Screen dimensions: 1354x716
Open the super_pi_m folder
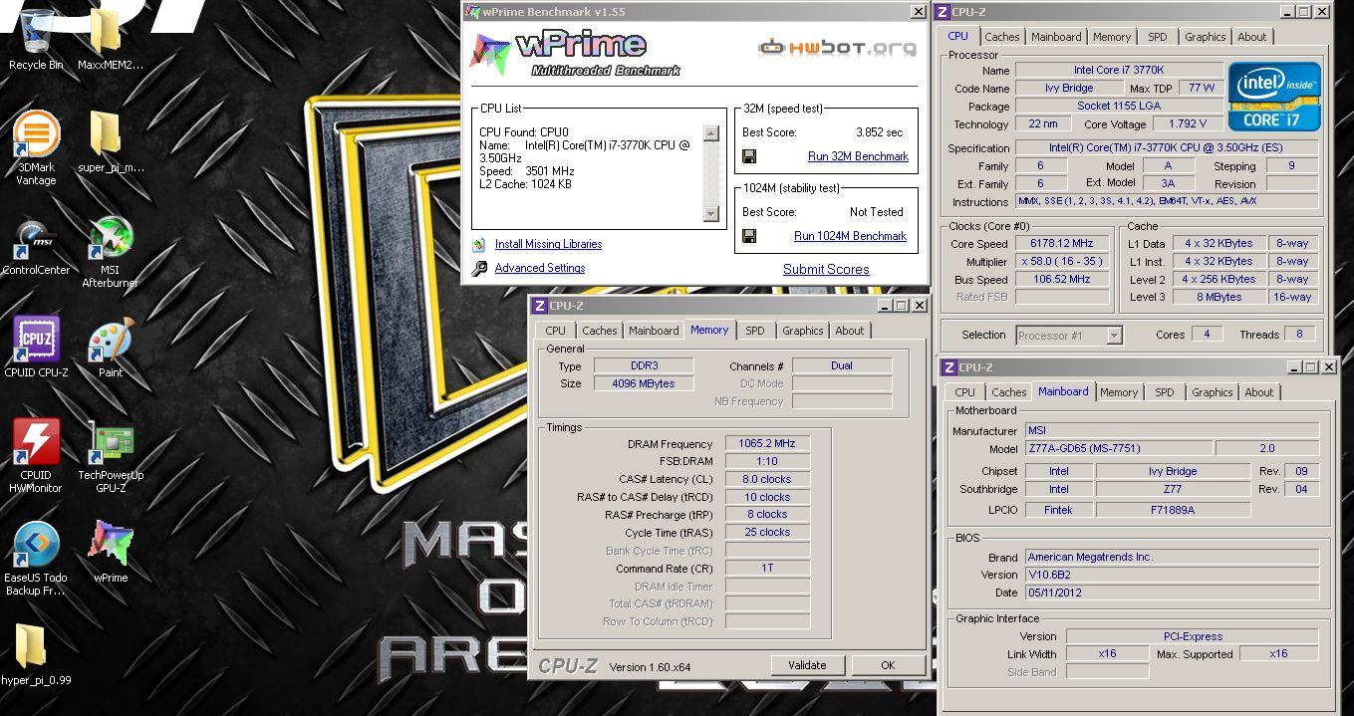pyautogui.click(x=110, y=141)
